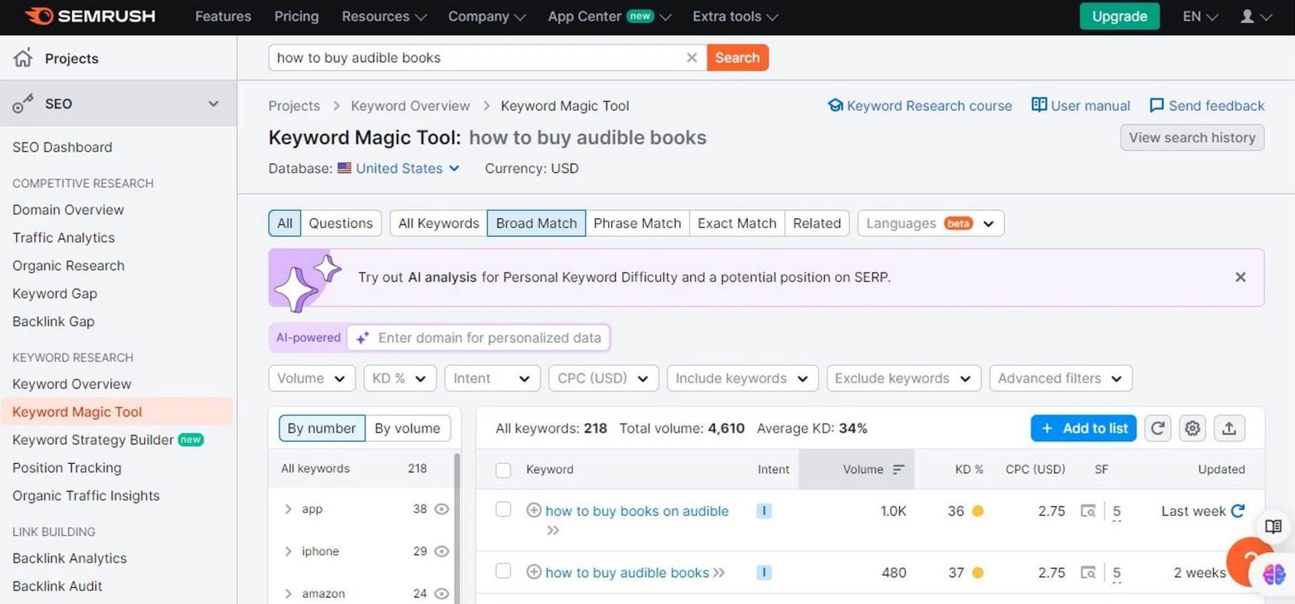Open the Extra tools menu
Screen dimensions: 1295x604
(x=735, y=16)
